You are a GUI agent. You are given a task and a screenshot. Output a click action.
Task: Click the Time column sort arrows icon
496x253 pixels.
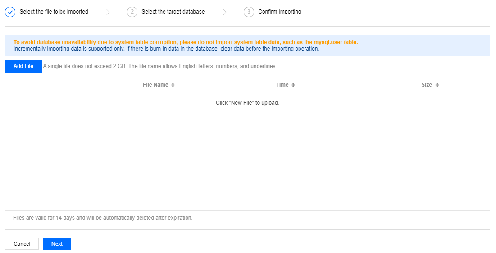(293, 85)
